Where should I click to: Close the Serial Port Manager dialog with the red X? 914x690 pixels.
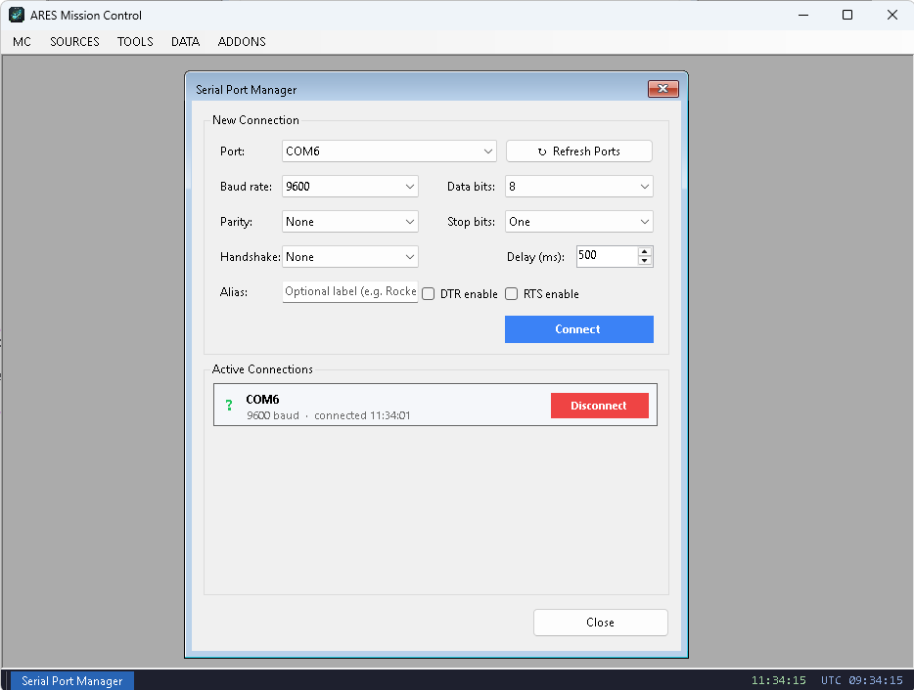tap(663, 89)
